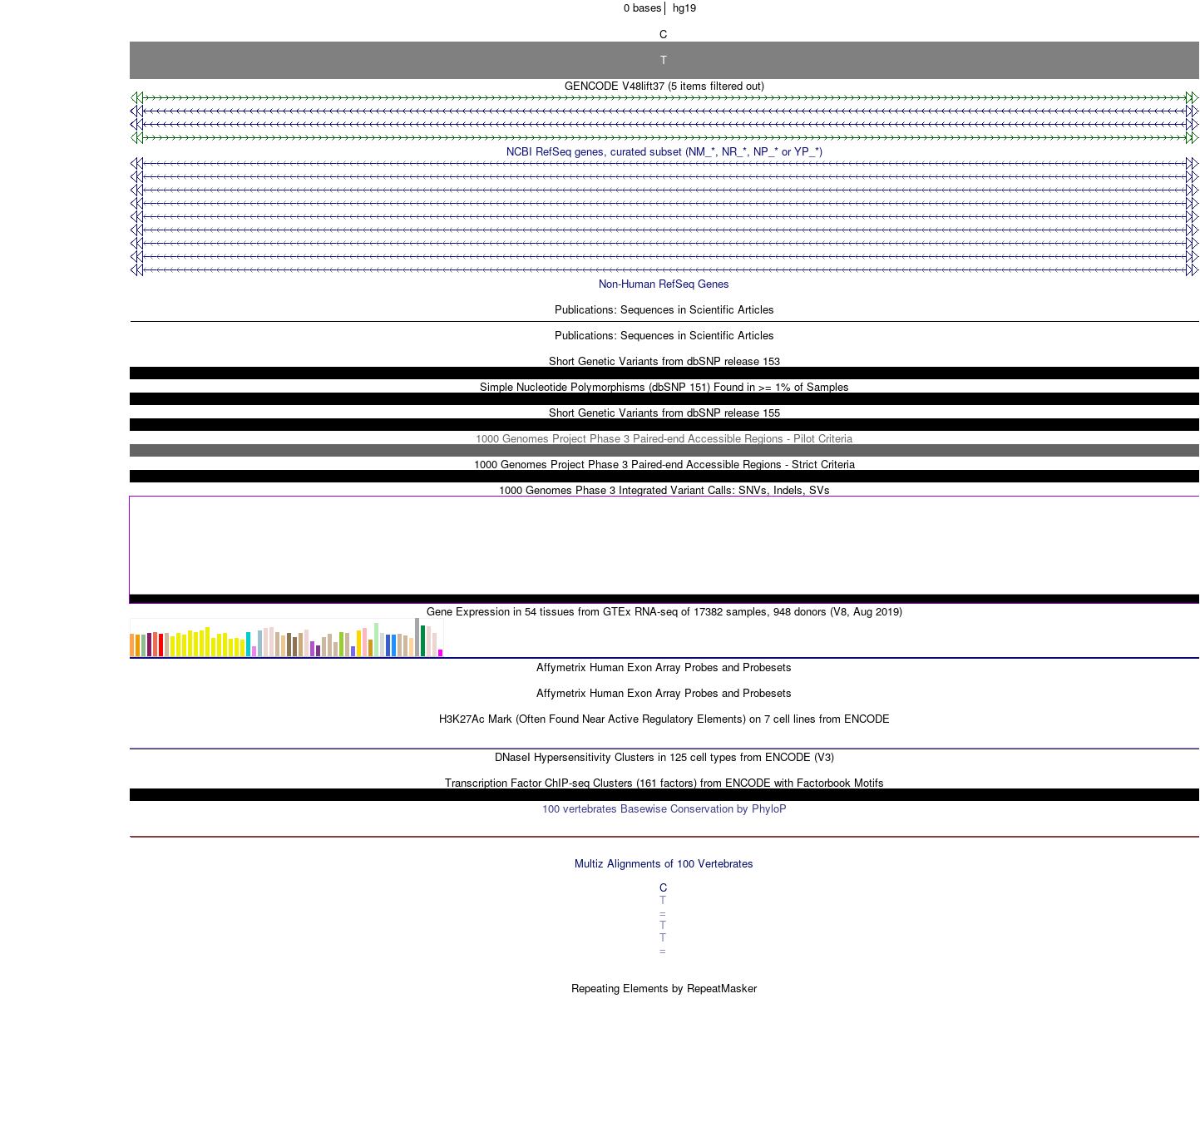Click the C base in Multiz alignment column
This screenshot has height=1127, width=1200.
663,887
